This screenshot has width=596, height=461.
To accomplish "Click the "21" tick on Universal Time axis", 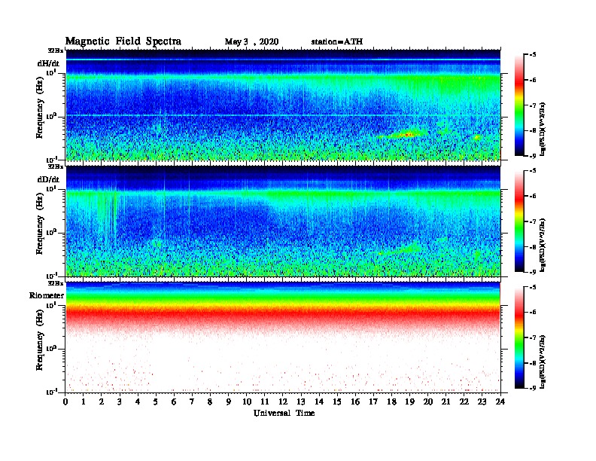I will tap(445, 401).
